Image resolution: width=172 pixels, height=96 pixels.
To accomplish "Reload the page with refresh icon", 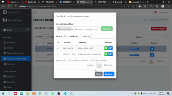I will pyautogui.click(x=9, y=6).
